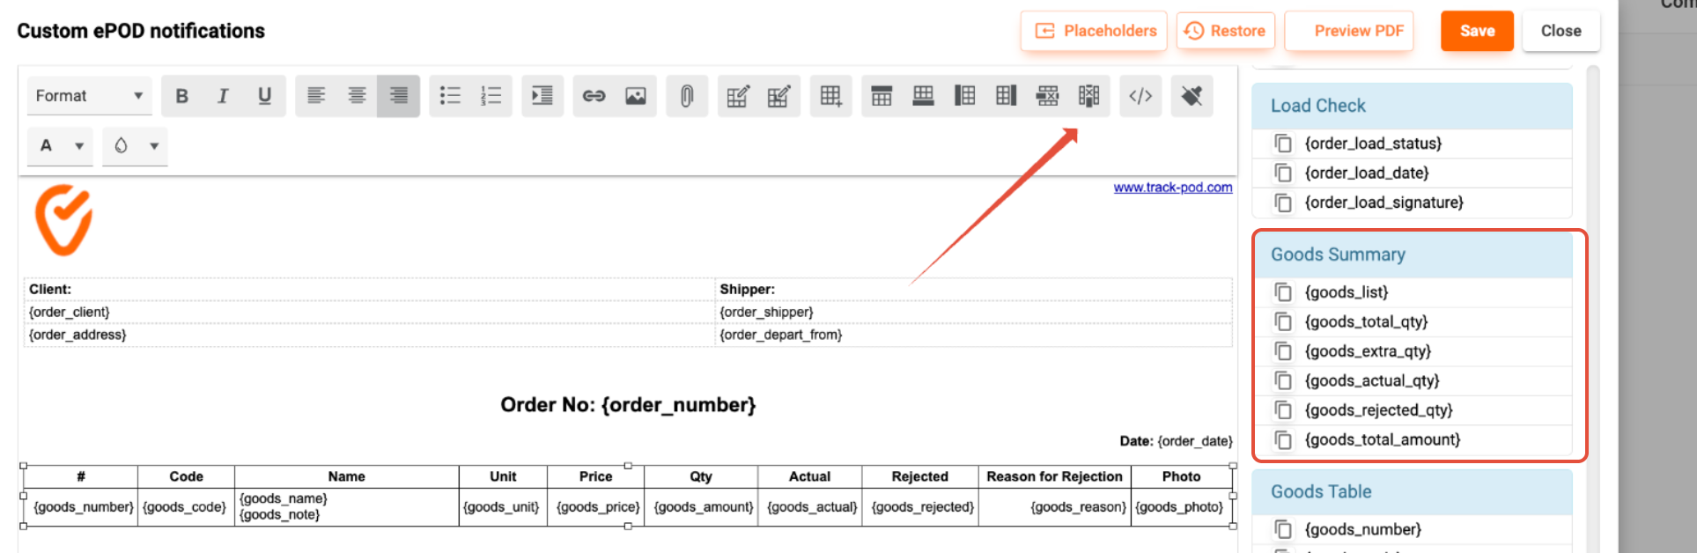Screen dimensions: 1697x553
Task: Toggle bold formatting
Action: [x=182, y=96]
